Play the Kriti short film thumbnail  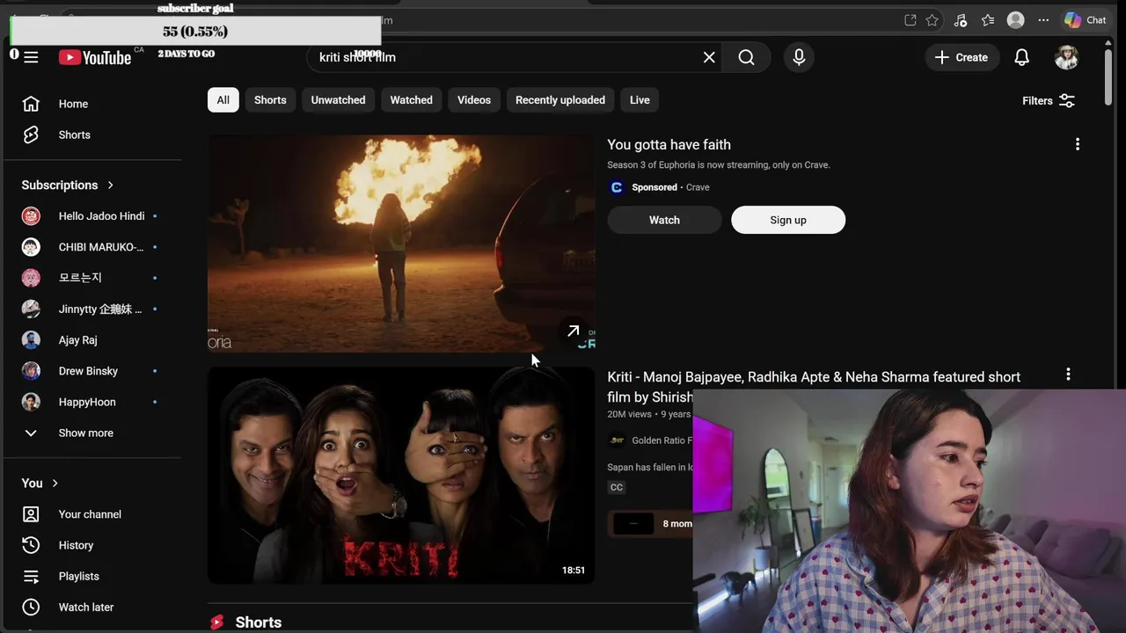click(x=401, y=476)
